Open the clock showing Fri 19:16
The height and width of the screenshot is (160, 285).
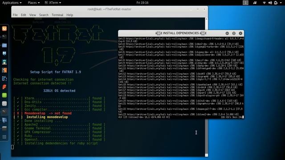tap(142, 3)
